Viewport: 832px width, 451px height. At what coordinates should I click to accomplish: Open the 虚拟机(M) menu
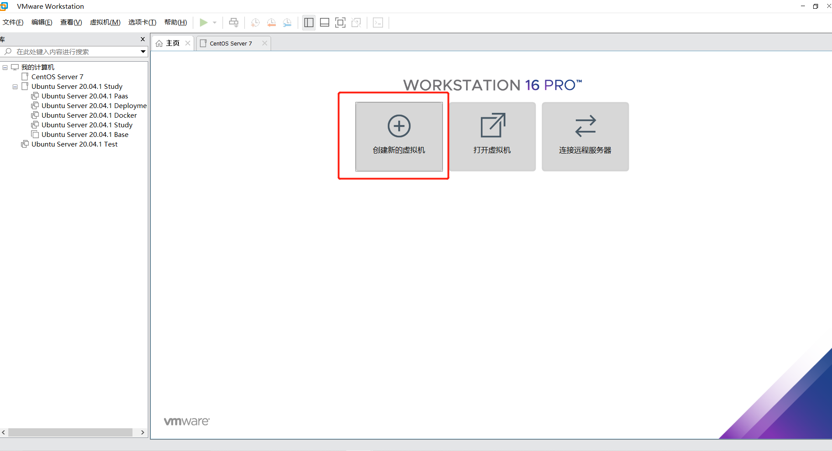click(105, 22)
